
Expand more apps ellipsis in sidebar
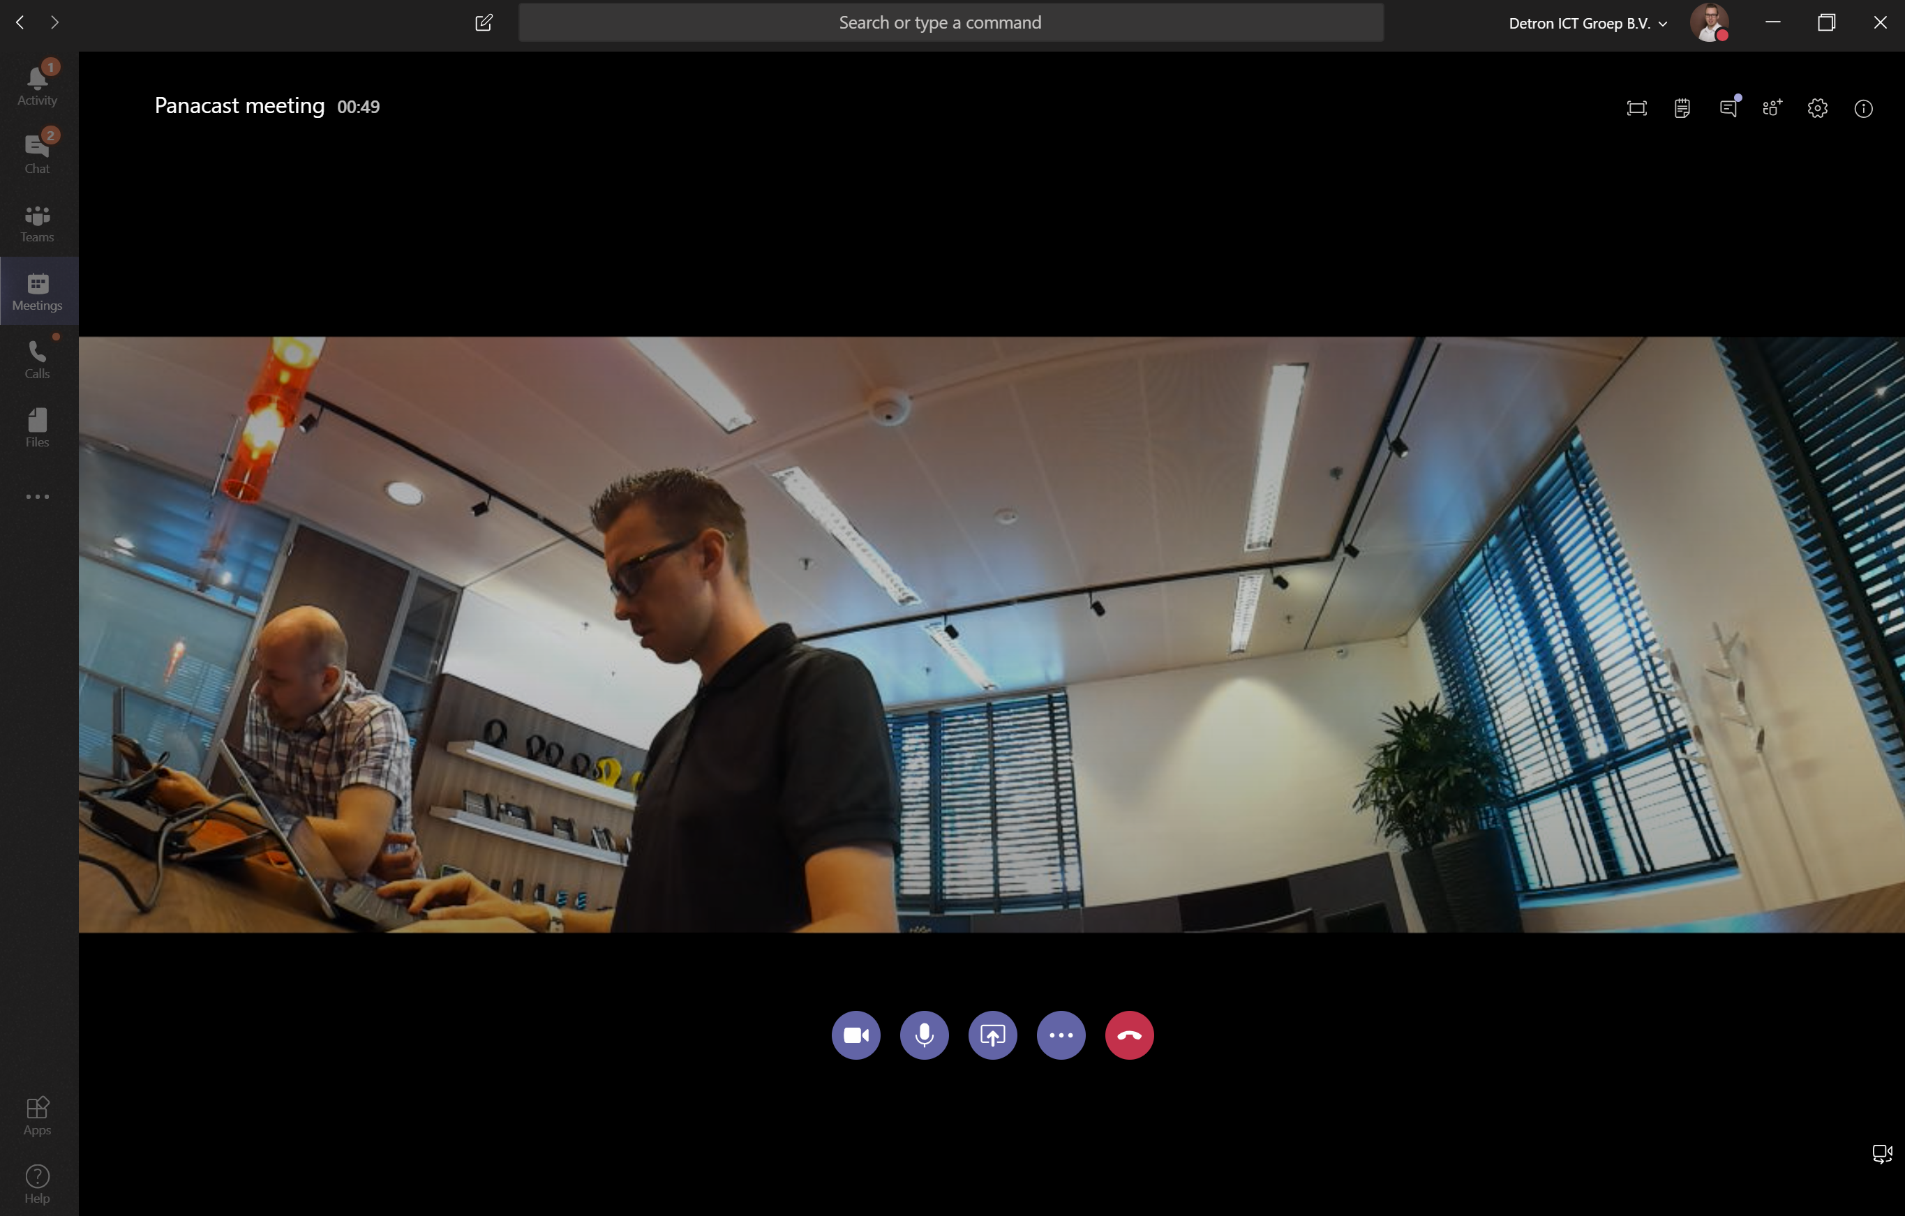(37, 497)
